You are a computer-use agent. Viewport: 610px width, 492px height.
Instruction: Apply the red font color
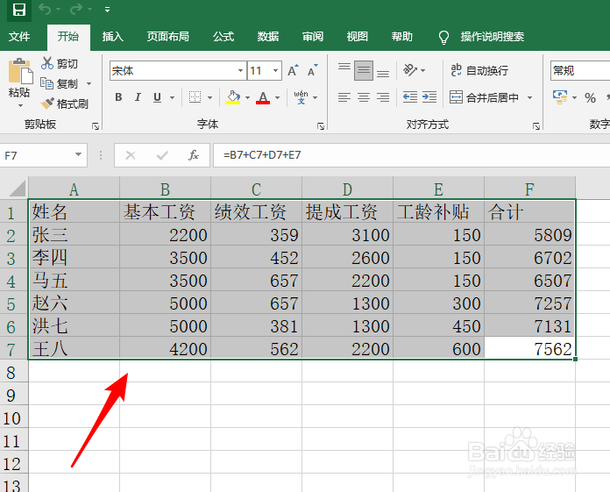(263, 97)
